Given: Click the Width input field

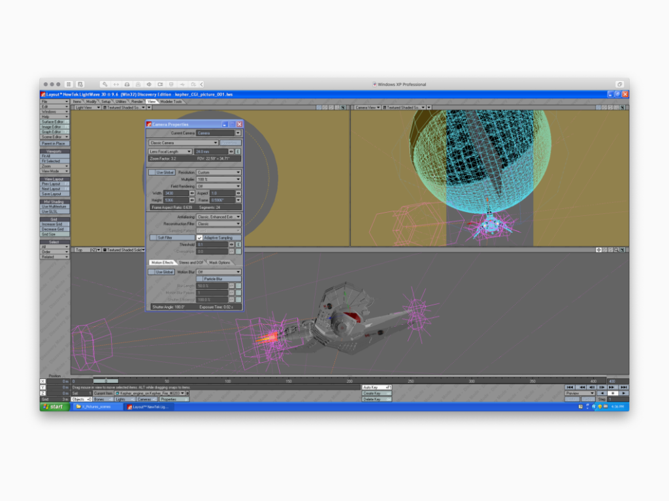Looking at the screenshot, I should [x=176, y=193].
